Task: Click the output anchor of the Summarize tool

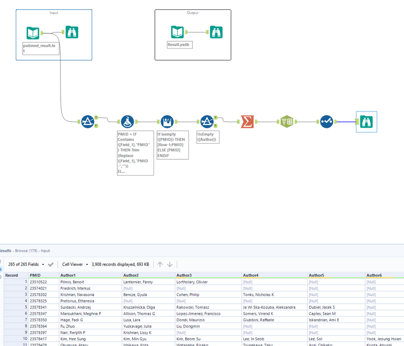Action: coord(256,122)
